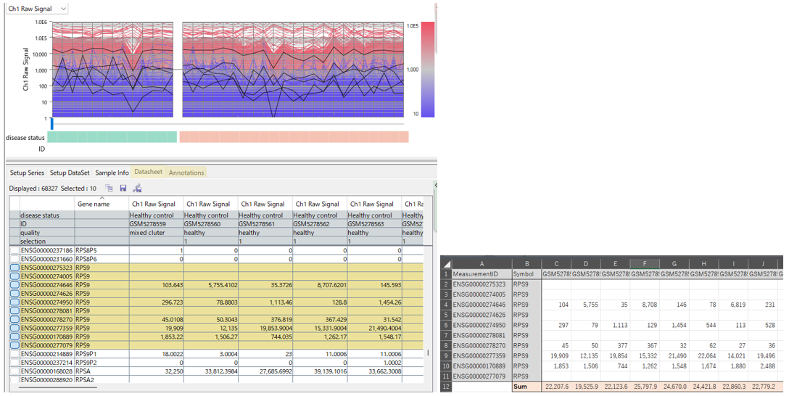
Task: Select column B header in the Excel sheet
Action: tap(526, 264)
